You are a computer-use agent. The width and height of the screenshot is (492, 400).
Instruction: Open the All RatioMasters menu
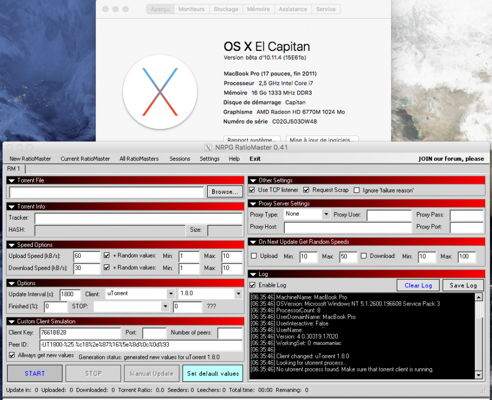click(x=139, y=159)
